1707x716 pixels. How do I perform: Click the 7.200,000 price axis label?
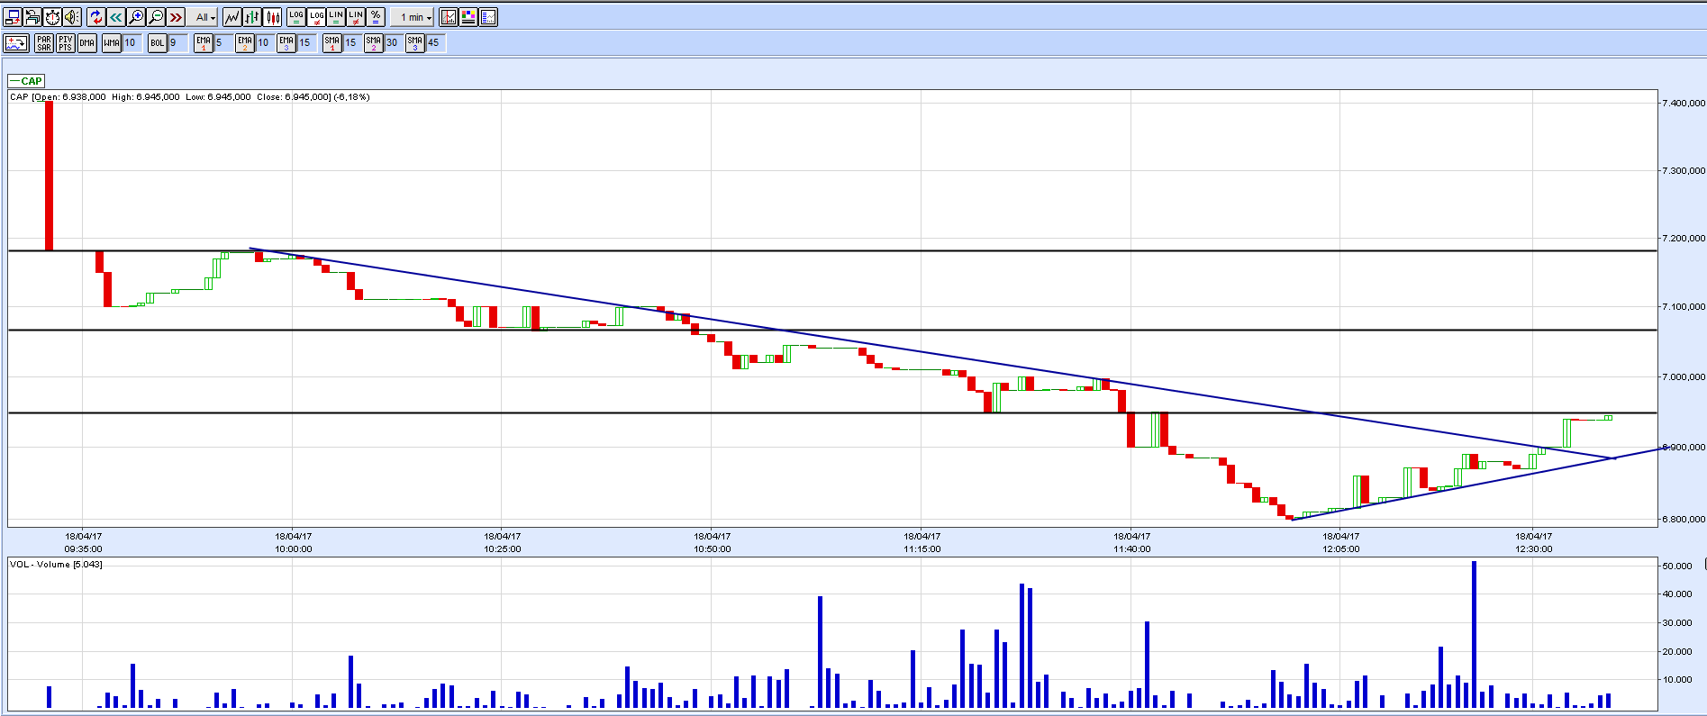[1684, 239]
